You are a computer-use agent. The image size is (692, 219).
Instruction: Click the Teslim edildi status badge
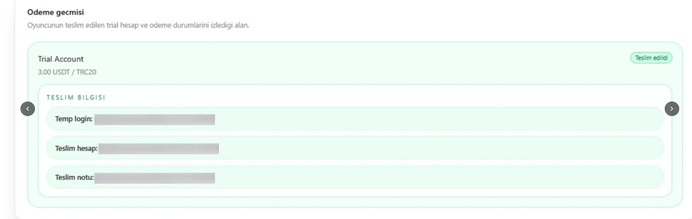tap(651, 58)
